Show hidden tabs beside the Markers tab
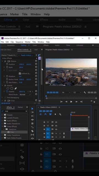99x176 pixels. [27, 107]
